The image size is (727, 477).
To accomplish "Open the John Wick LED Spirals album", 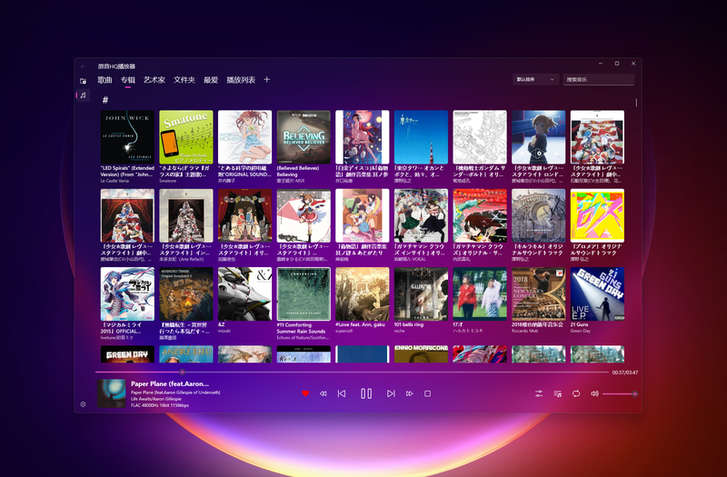I will pos(127,137).
